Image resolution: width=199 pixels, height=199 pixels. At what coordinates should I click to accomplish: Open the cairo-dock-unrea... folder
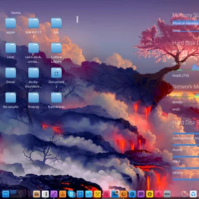click(x=33, y=48)
